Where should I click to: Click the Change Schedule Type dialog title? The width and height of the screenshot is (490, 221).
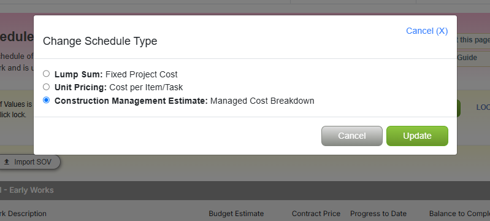(x=100, y=41)
